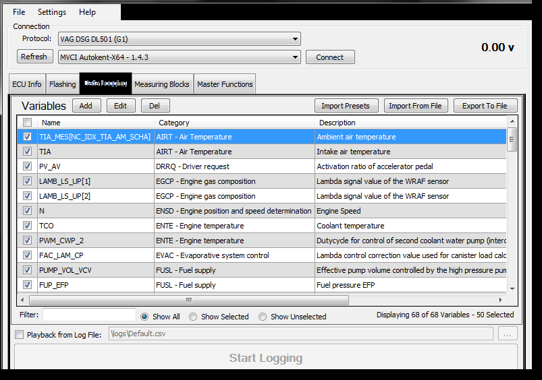Switch to the ECU Info tab
Screen dimensions: 542x380
click(27, 84)
